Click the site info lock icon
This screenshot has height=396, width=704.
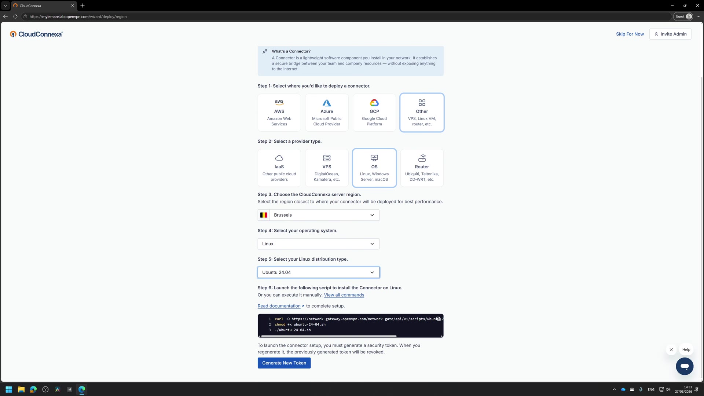click(25, 16)
